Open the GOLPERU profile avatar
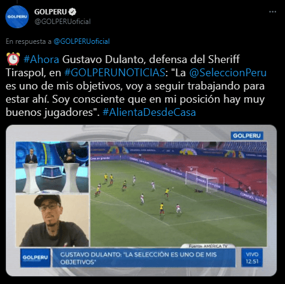285x284 pixels. point(17,17)
